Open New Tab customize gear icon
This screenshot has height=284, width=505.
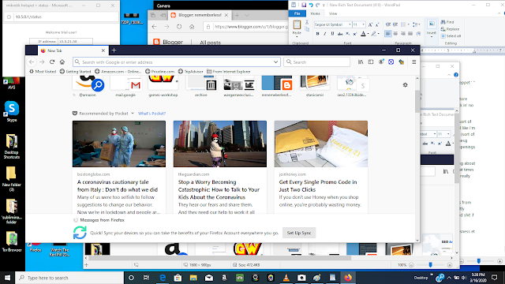coord(405,85)
